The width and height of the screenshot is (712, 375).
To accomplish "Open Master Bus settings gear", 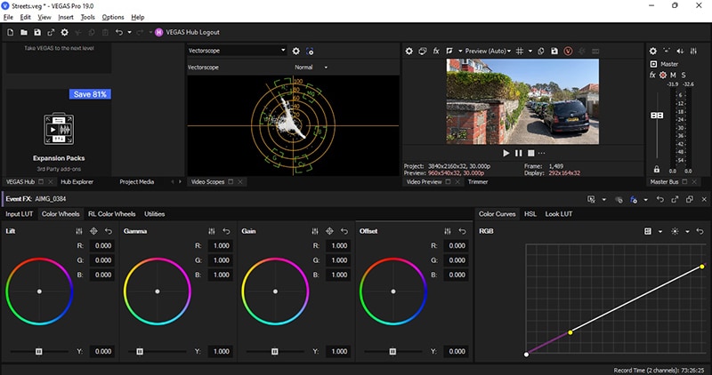I will point(653,52).
